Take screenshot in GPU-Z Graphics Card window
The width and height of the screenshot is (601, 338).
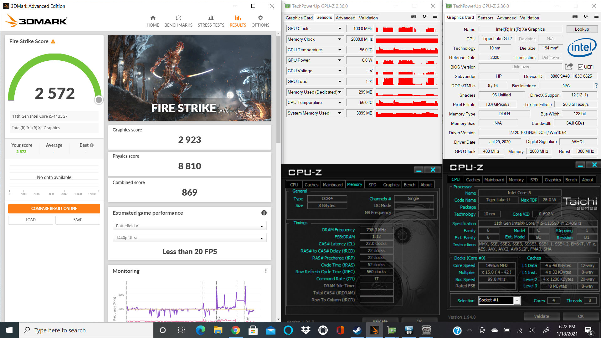click(x=575, y=17)
